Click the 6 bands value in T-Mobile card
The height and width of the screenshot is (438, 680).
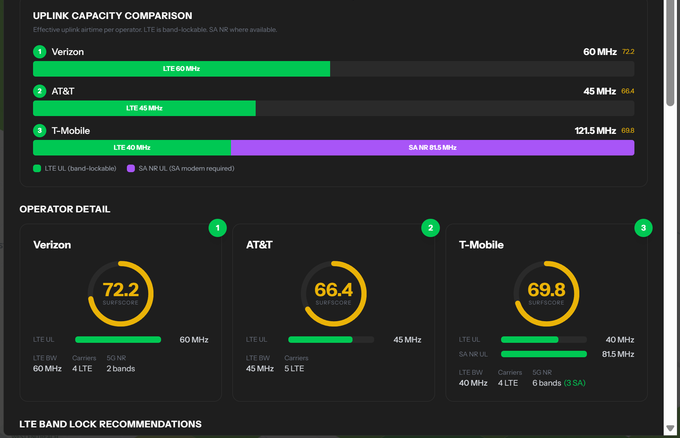[x=547, y=383]
